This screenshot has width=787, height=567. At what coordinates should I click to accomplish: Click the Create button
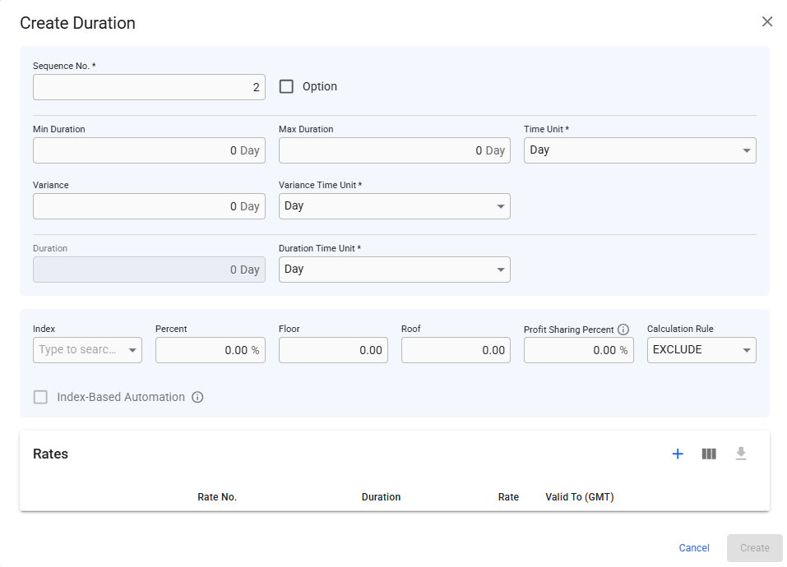click(x=754, y=548)
